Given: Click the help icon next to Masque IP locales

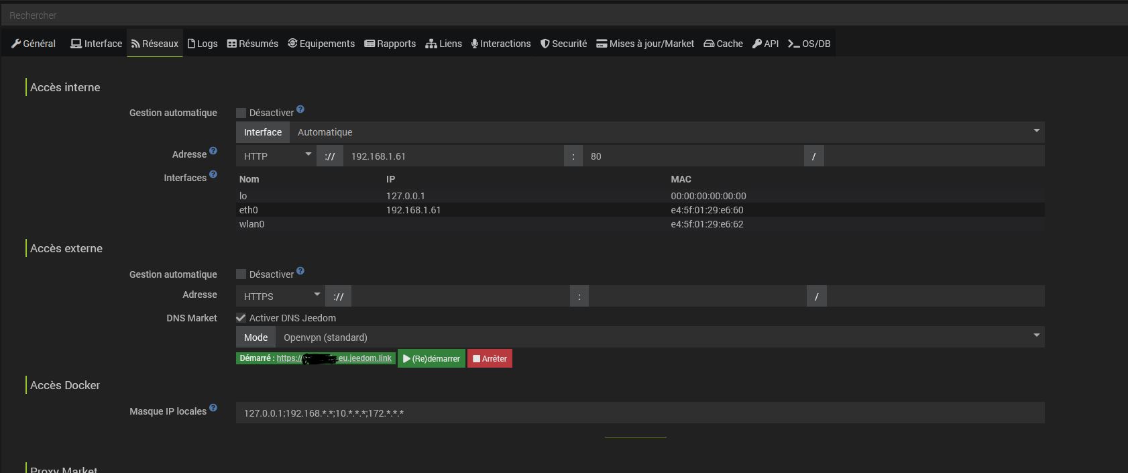Looking at the screenshot, I should 213,408.
